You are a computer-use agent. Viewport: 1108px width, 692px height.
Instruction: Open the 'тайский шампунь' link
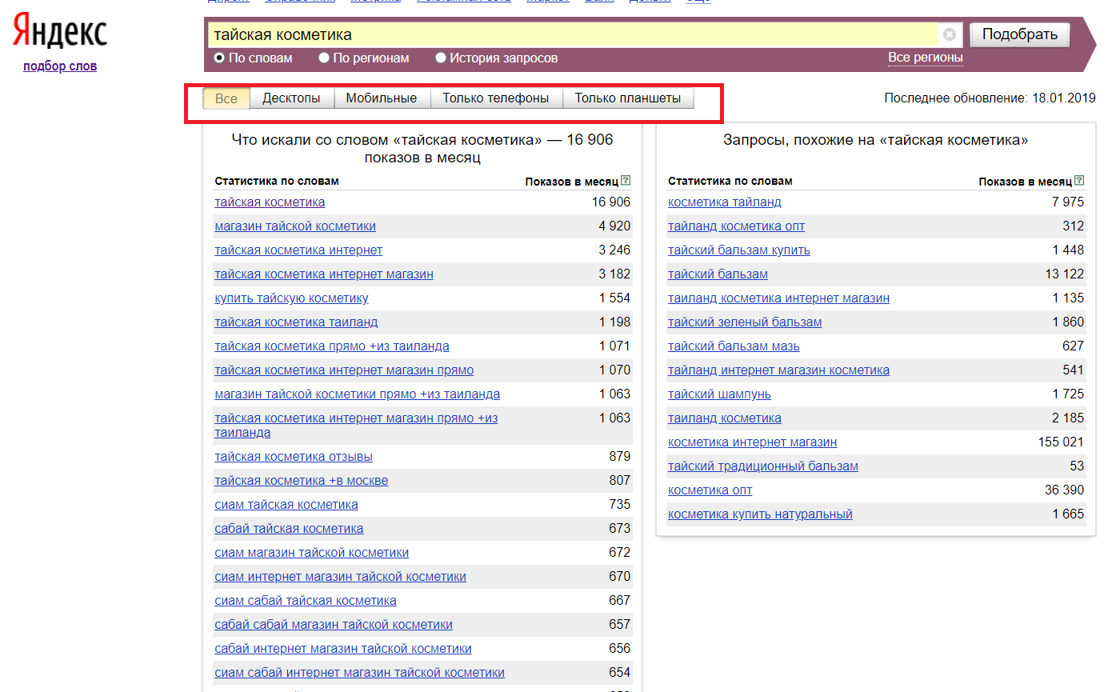[719, 394]
